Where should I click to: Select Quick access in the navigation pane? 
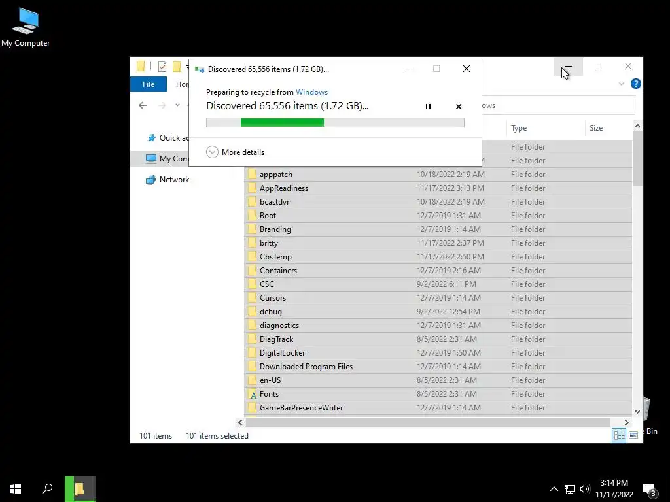[169, 138]
